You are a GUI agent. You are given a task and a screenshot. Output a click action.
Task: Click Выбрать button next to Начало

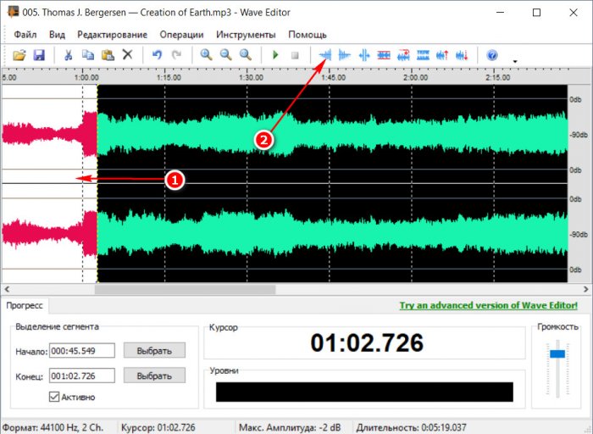click(x=154, y=351)
